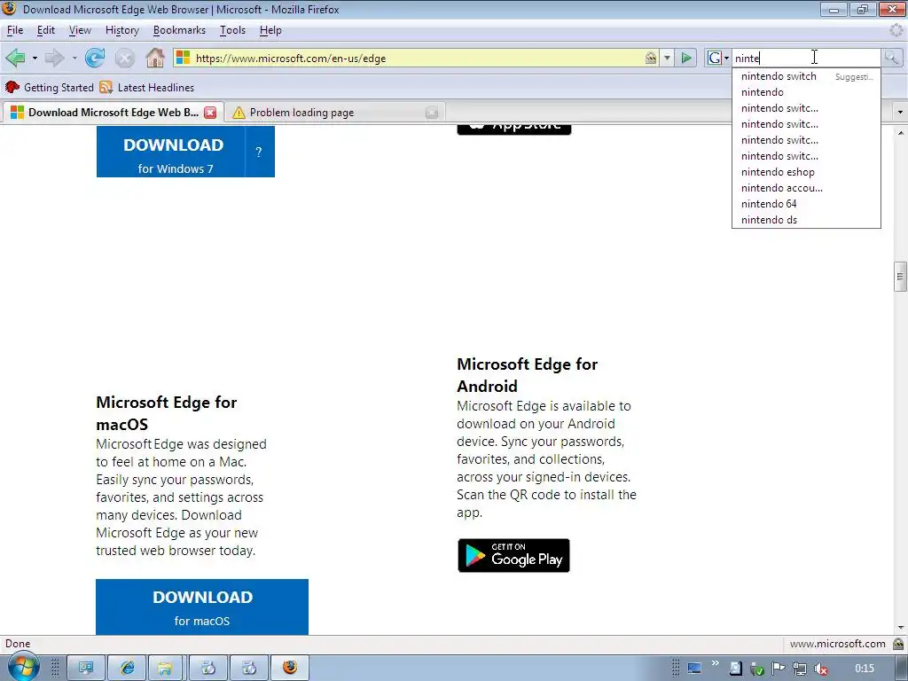Switch to Firefox via the taskbar button
The image size is (908, 681).
tap(290, 669)
